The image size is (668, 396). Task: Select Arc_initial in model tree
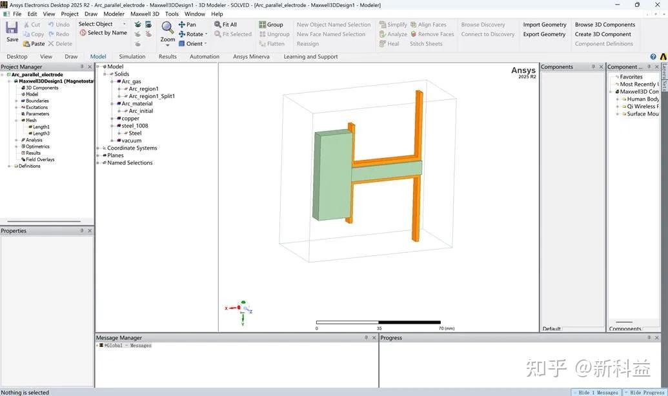click(x=141, y=111)
